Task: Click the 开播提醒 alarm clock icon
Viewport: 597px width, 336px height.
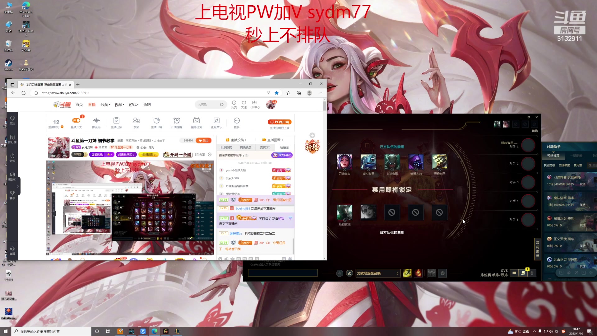Action: point(176,121)
